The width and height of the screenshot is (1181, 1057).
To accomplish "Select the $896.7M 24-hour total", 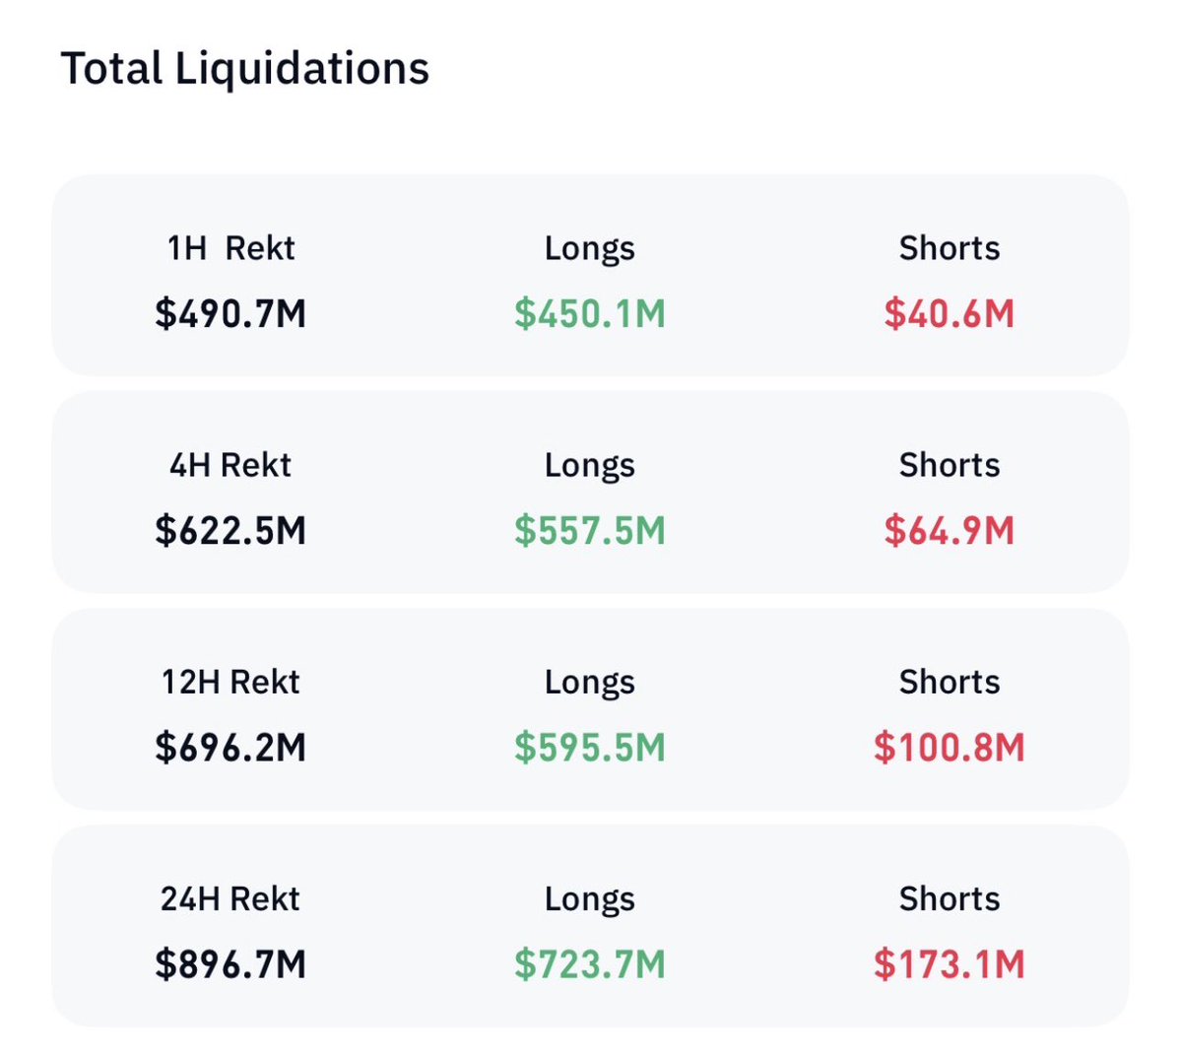I will coord(230,964).
